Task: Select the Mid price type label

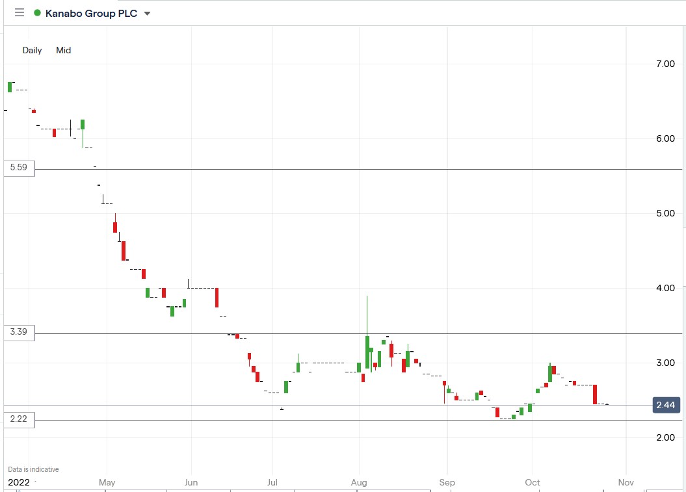Action: (x=63, y=50)
